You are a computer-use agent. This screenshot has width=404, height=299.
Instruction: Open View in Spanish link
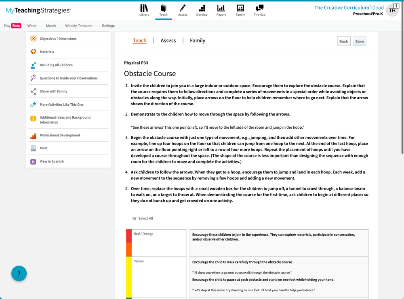point(52,161)
